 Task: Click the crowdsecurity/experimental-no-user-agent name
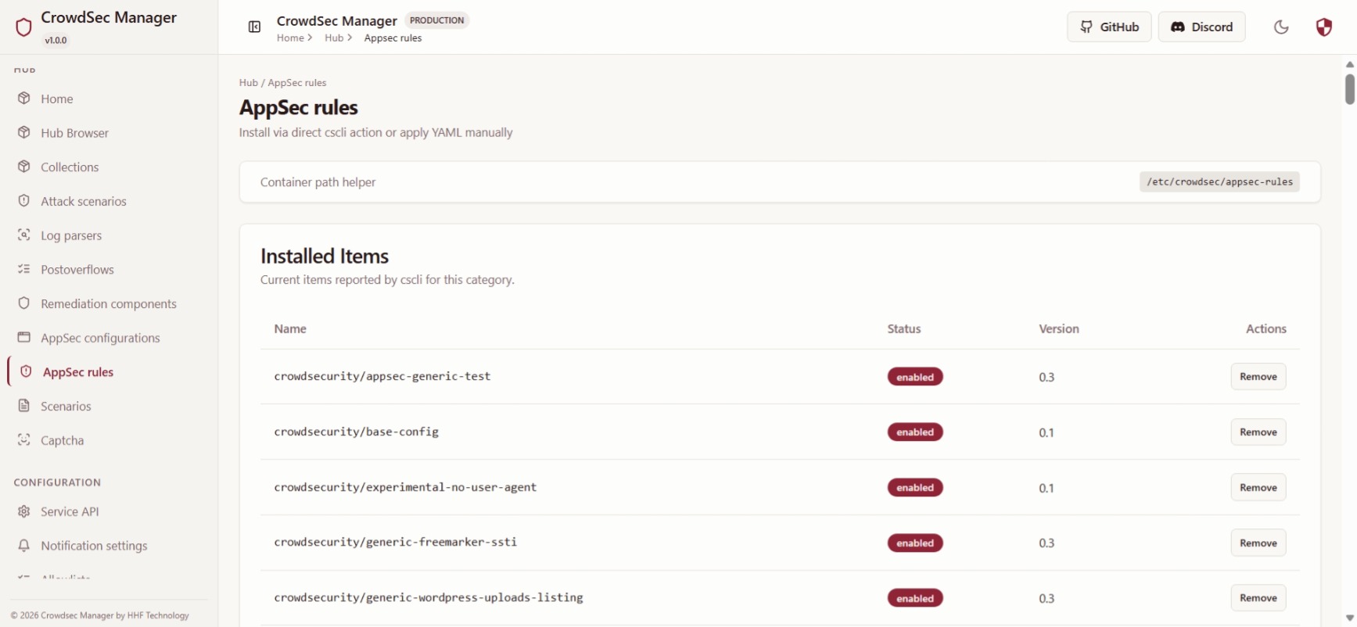click(405, 487)
